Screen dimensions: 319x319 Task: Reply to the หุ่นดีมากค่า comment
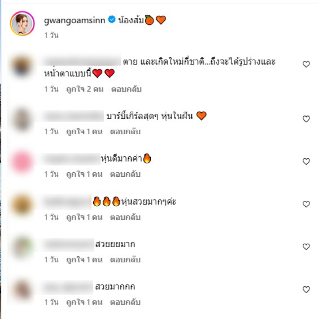tap(125, 174)
